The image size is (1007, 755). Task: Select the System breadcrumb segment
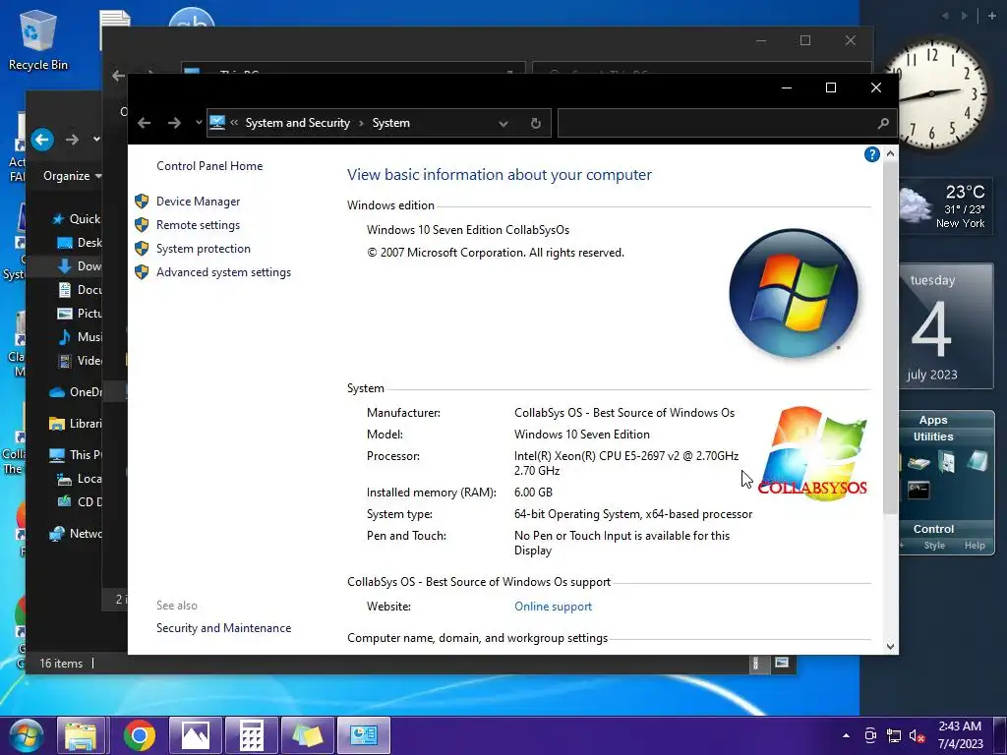pos(390,123)
